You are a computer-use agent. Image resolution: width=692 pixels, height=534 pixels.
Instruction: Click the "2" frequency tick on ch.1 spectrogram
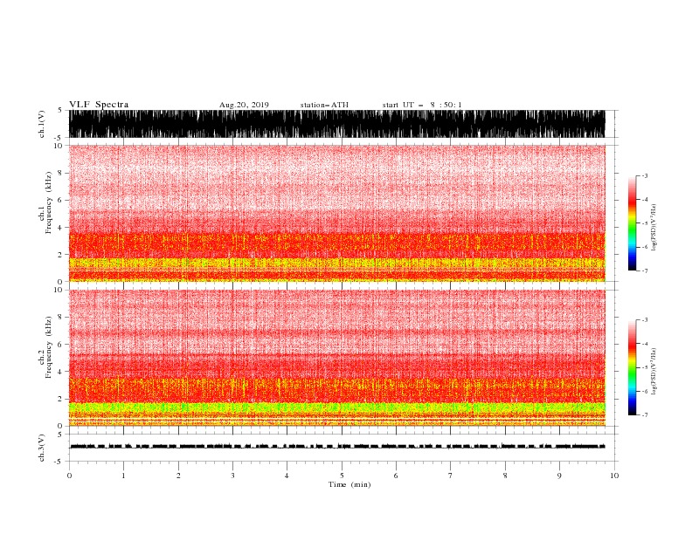click(x=61, y=255)
